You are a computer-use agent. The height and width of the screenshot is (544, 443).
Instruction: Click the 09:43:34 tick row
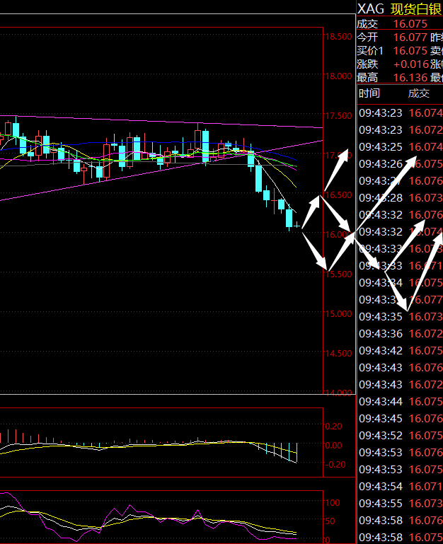[401, 283]
